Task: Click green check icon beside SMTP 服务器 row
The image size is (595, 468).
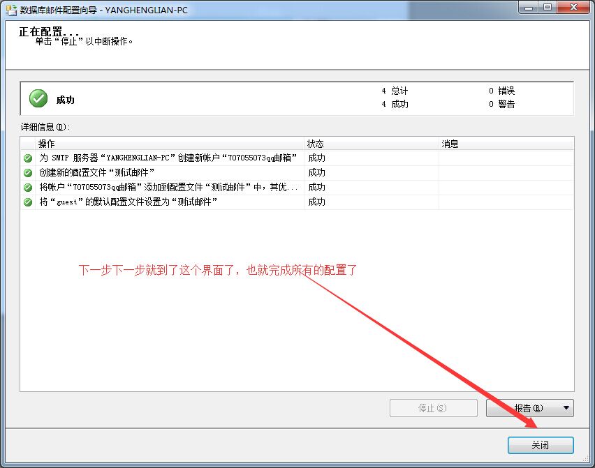Action: 28,158
